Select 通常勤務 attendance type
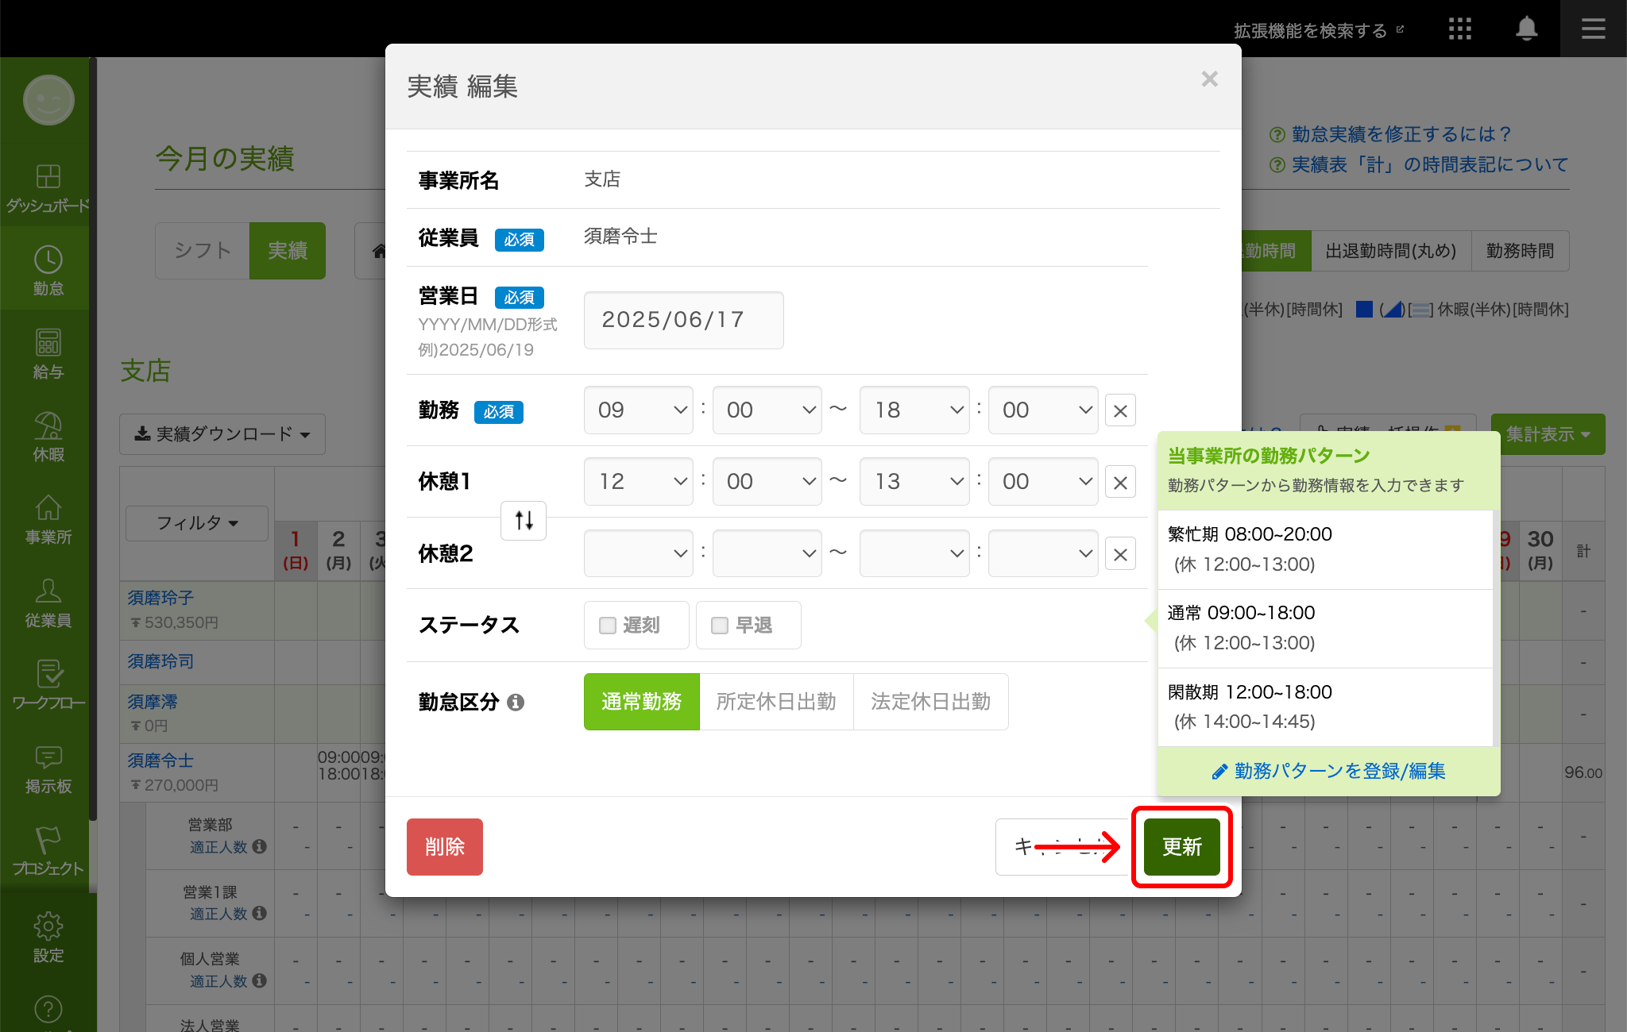 641,702
